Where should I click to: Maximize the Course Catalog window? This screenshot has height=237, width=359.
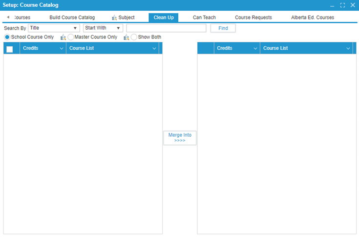click(x=342, y=5)
